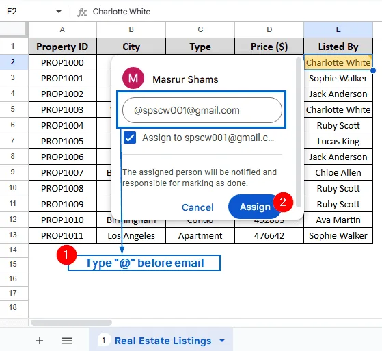Viewport: 382px width, 351px height.
Task: Select the Ava Martin cell
Action: pyautogui.click(x=338, y=220)
